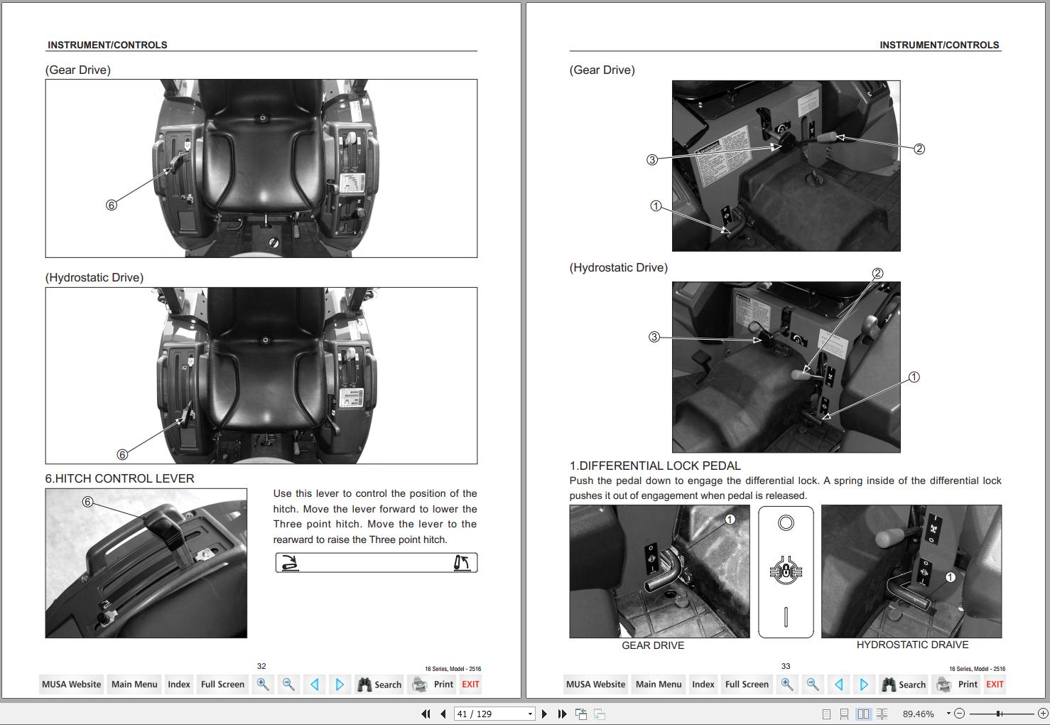The height and width of the screenshot is (725, 1050).
Task: Enable single page view mode
Action: click(826, 714)
